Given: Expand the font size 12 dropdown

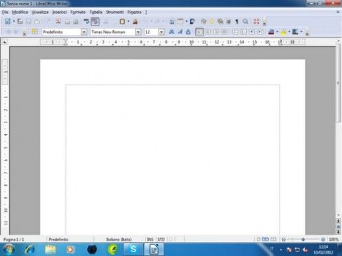Looking at the screenshot, I should (161, 32).
